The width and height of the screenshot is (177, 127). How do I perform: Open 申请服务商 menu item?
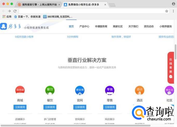point(101,26)
